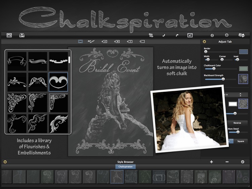Screen dimensions: 252x189
Task: Click the framed picture icon beside redo
Action: (190, 35)
